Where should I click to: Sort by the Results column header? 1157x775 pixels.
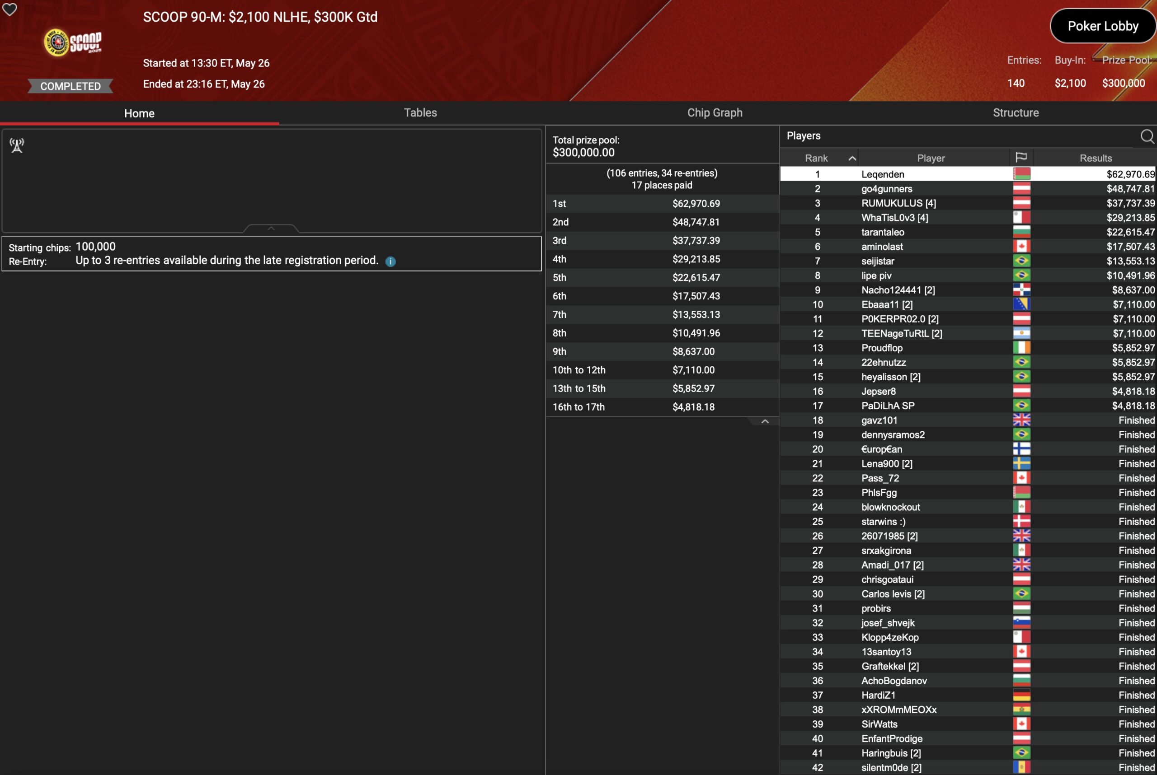click(1095, 158)
